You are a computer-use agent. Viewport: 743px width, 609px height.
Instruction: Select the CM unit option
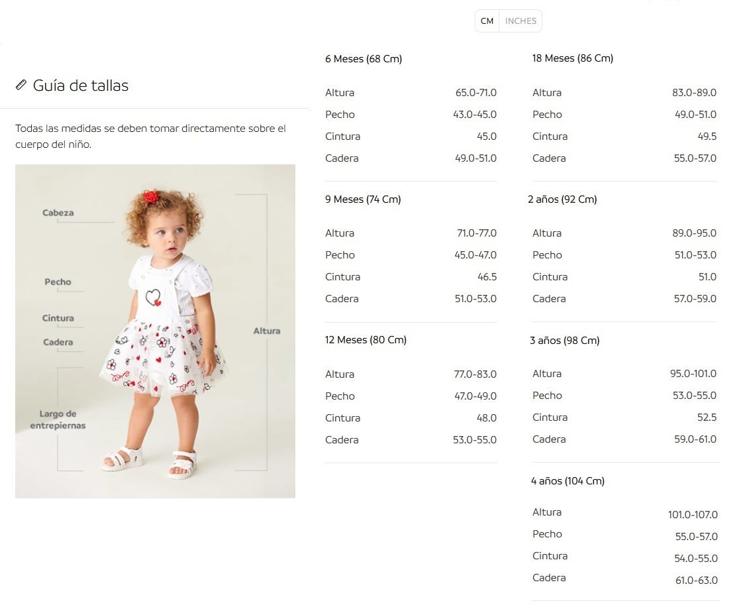pos(487,21)
